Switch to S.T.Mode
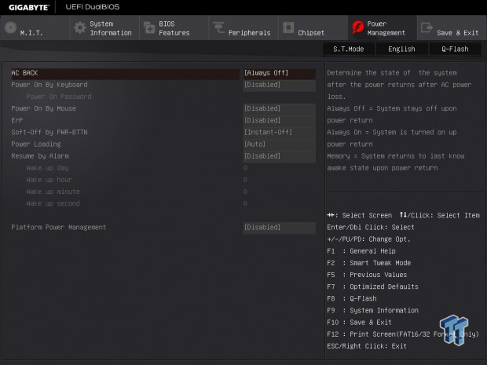The width and height of the screenshot is (487, 365). coord(349,49)
